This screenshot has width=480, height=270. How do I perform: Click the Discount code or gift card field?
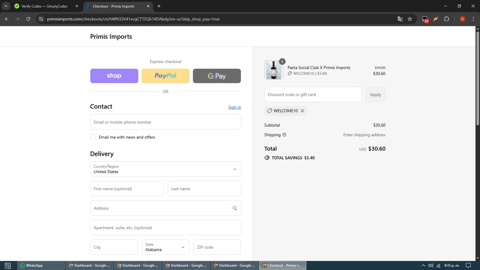pos(313,94)
